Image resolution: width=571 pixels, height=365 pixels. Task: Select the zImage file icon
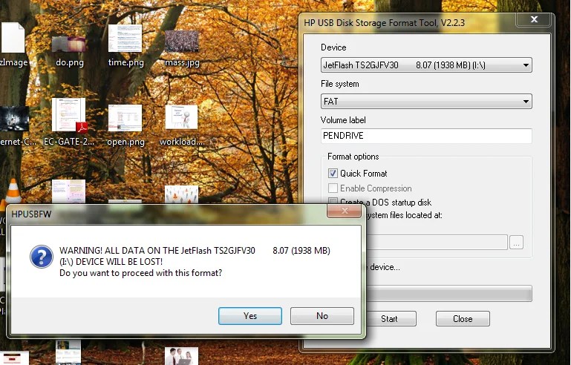pyautogui.click(x=13, y=45)
